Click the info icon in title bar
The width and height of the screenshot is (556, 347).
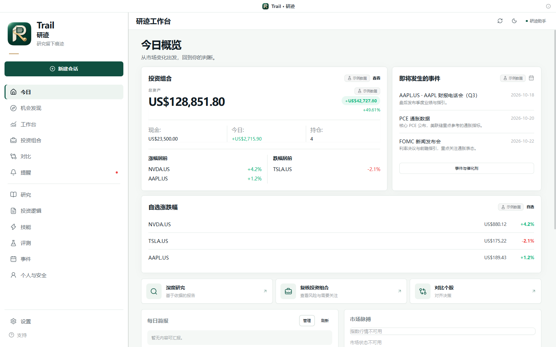point(548,6)
